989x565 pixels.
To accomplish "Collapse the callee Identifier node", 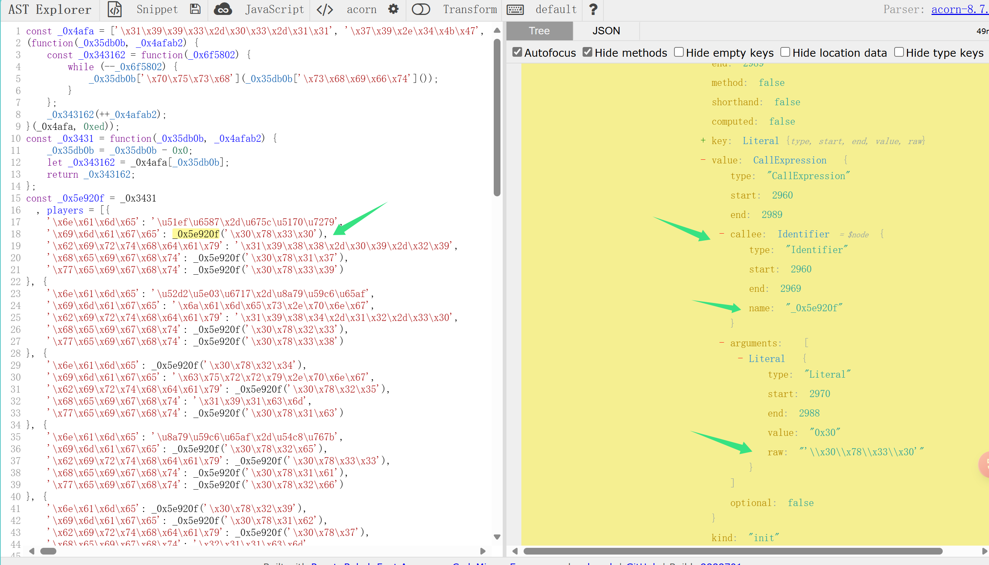I will point(722,234).
